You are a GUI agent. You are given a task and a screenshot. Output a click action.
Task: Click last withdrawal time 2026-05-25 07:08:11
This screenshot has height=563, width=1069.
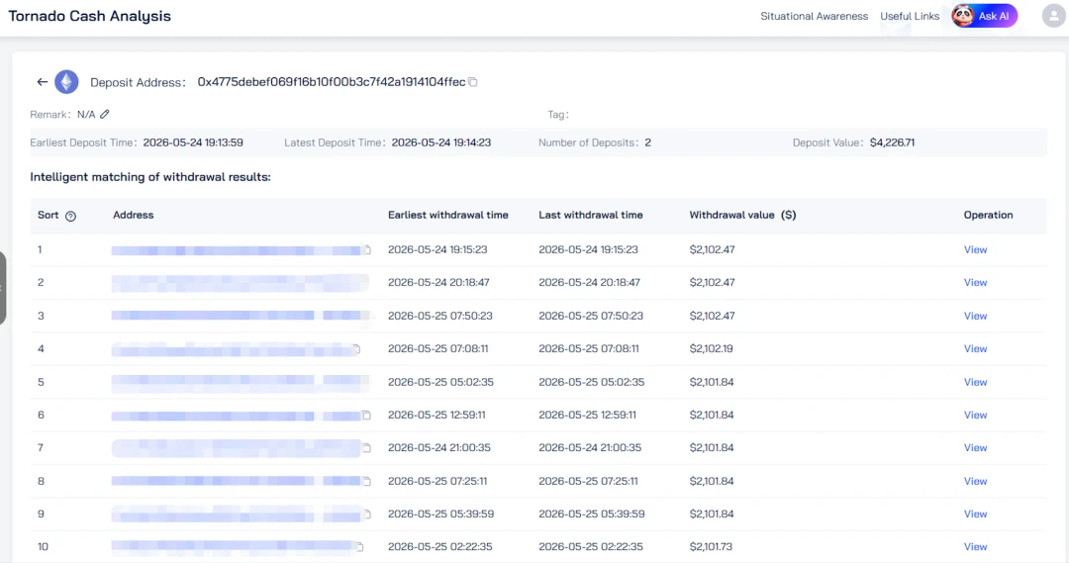588,348
